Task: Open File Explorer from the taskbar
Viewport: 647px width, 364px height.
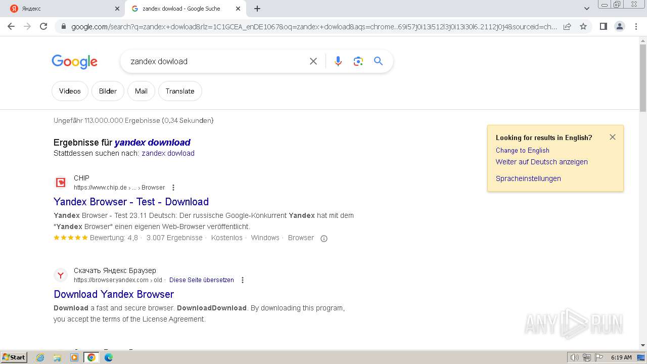Action: [57, 357]
